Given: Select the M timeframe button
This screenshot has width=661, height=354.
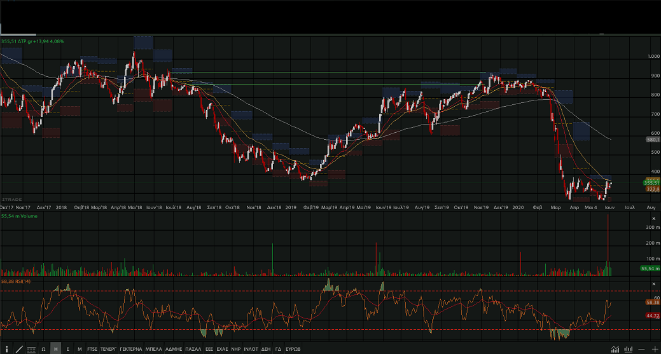Looking at the screenshot, I should [x=80, y=349].
